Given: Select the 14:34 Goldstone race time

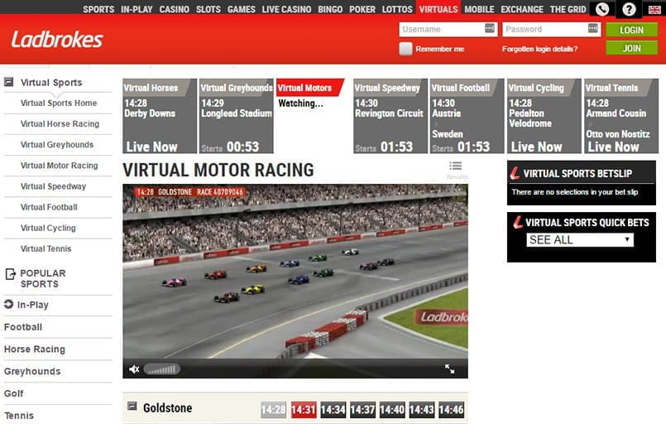Looking at the screenshot, I should [333, 410].
